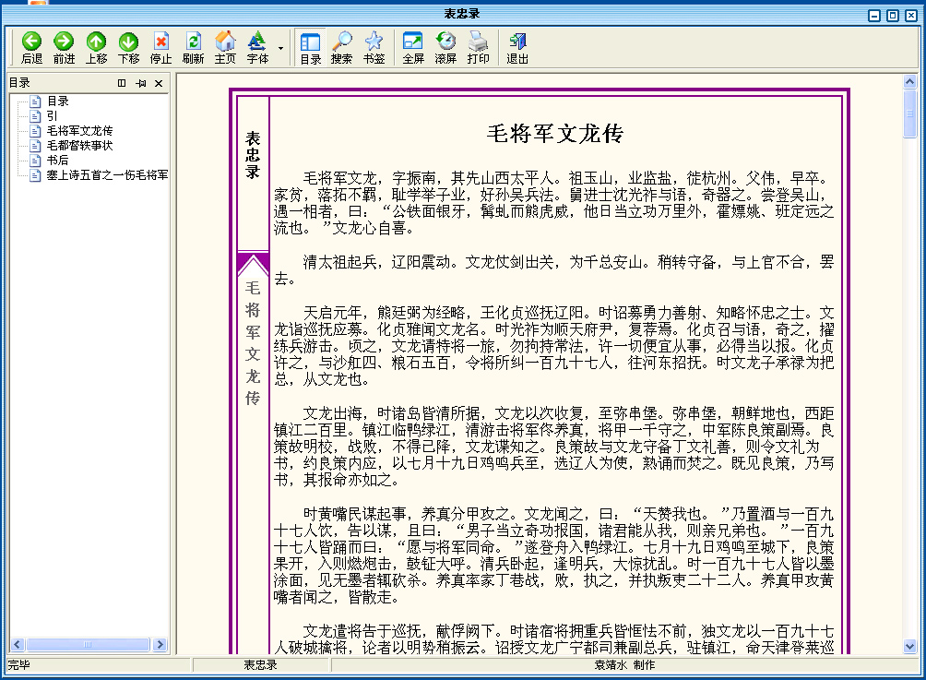Click the page icon beside 书后

35,161
